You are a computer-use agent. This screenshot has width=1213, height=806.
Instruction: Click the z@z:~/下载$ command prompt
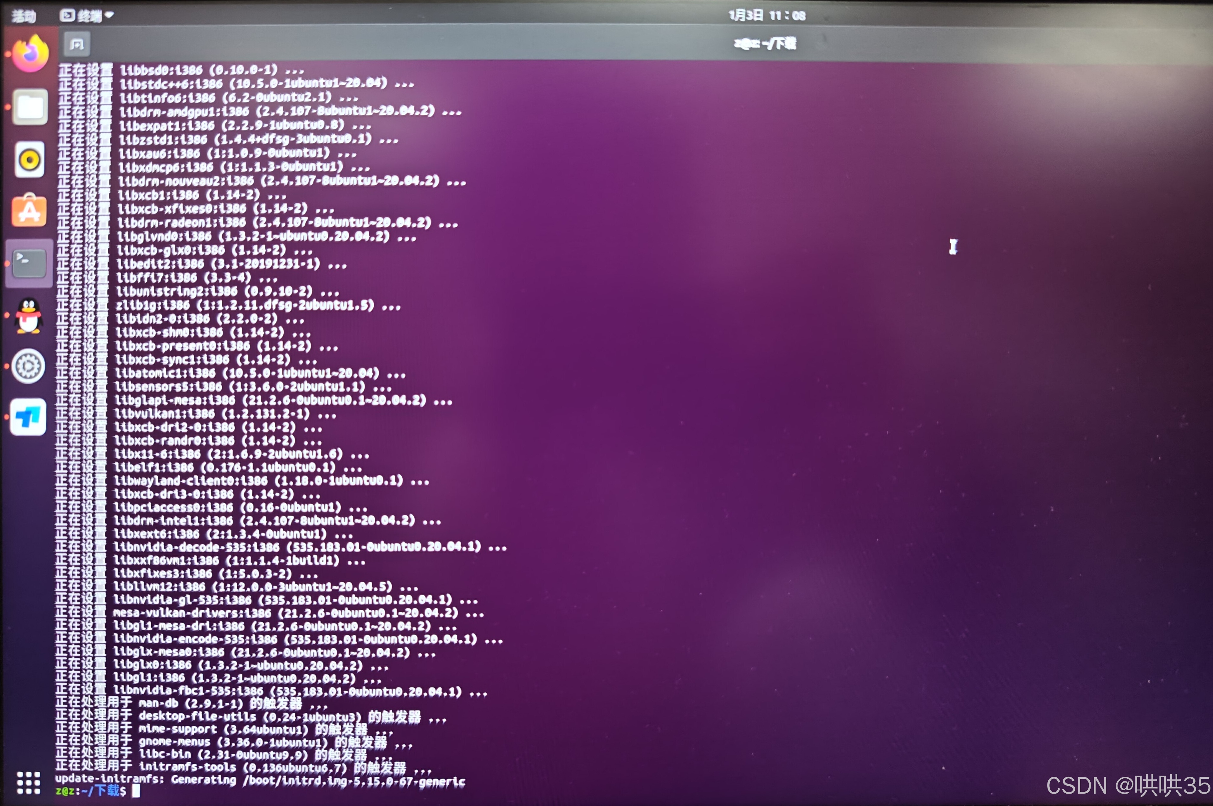tap(90, 790)
